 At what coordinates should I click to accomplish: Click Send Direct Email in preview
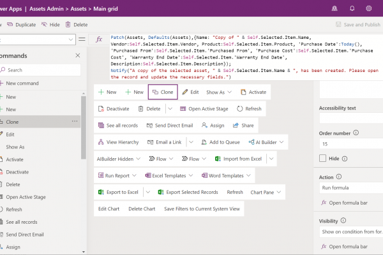170,126
